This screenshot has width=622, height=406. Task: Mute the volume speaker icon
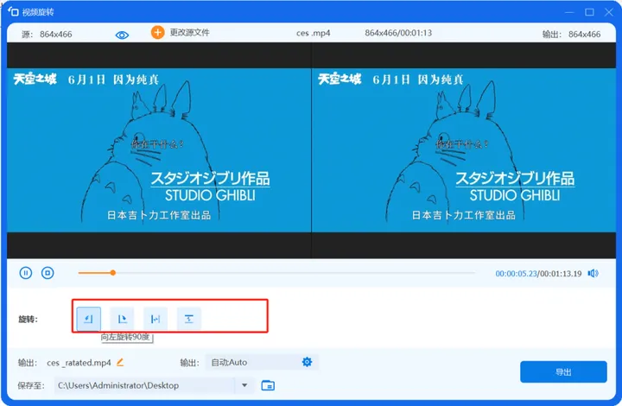click(x=593, y=273)
